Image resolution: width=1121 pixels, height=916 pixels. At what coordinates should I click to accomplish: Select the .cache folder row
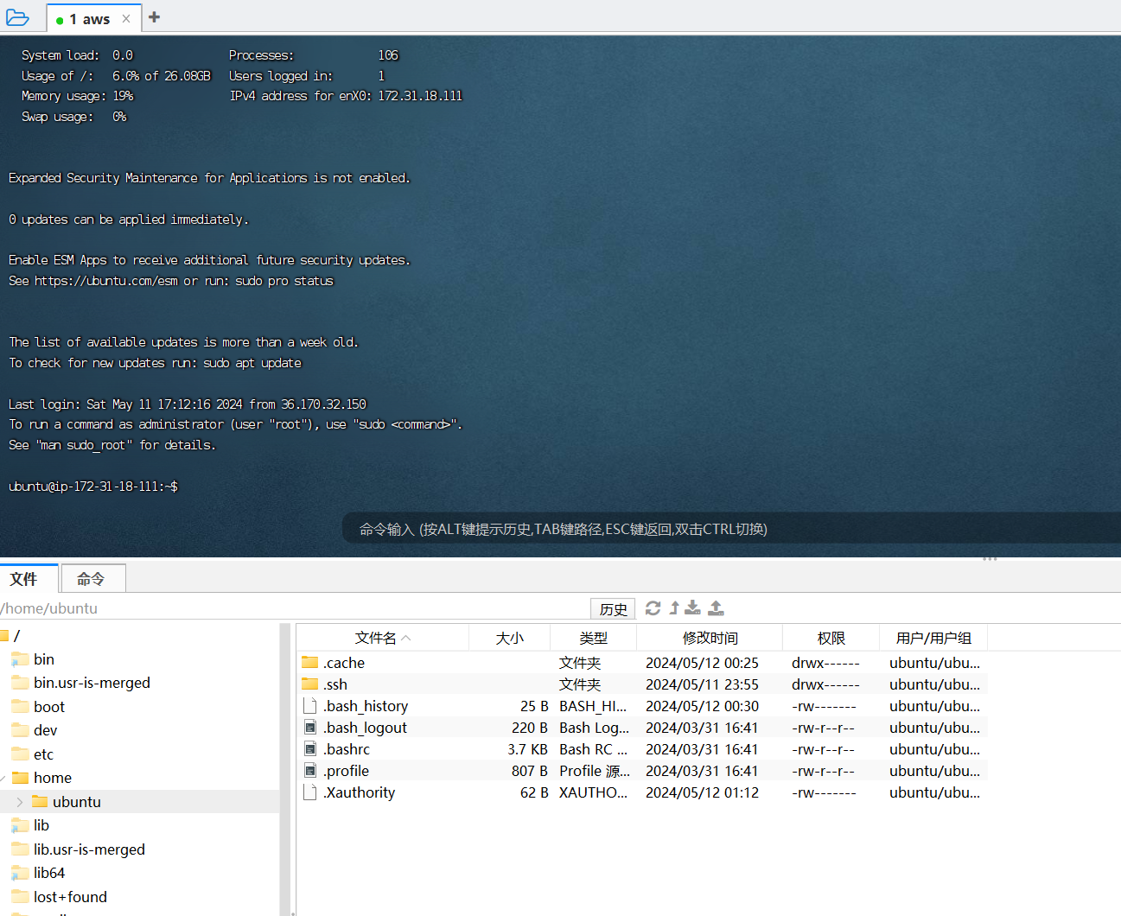click(x=641, y=663)
